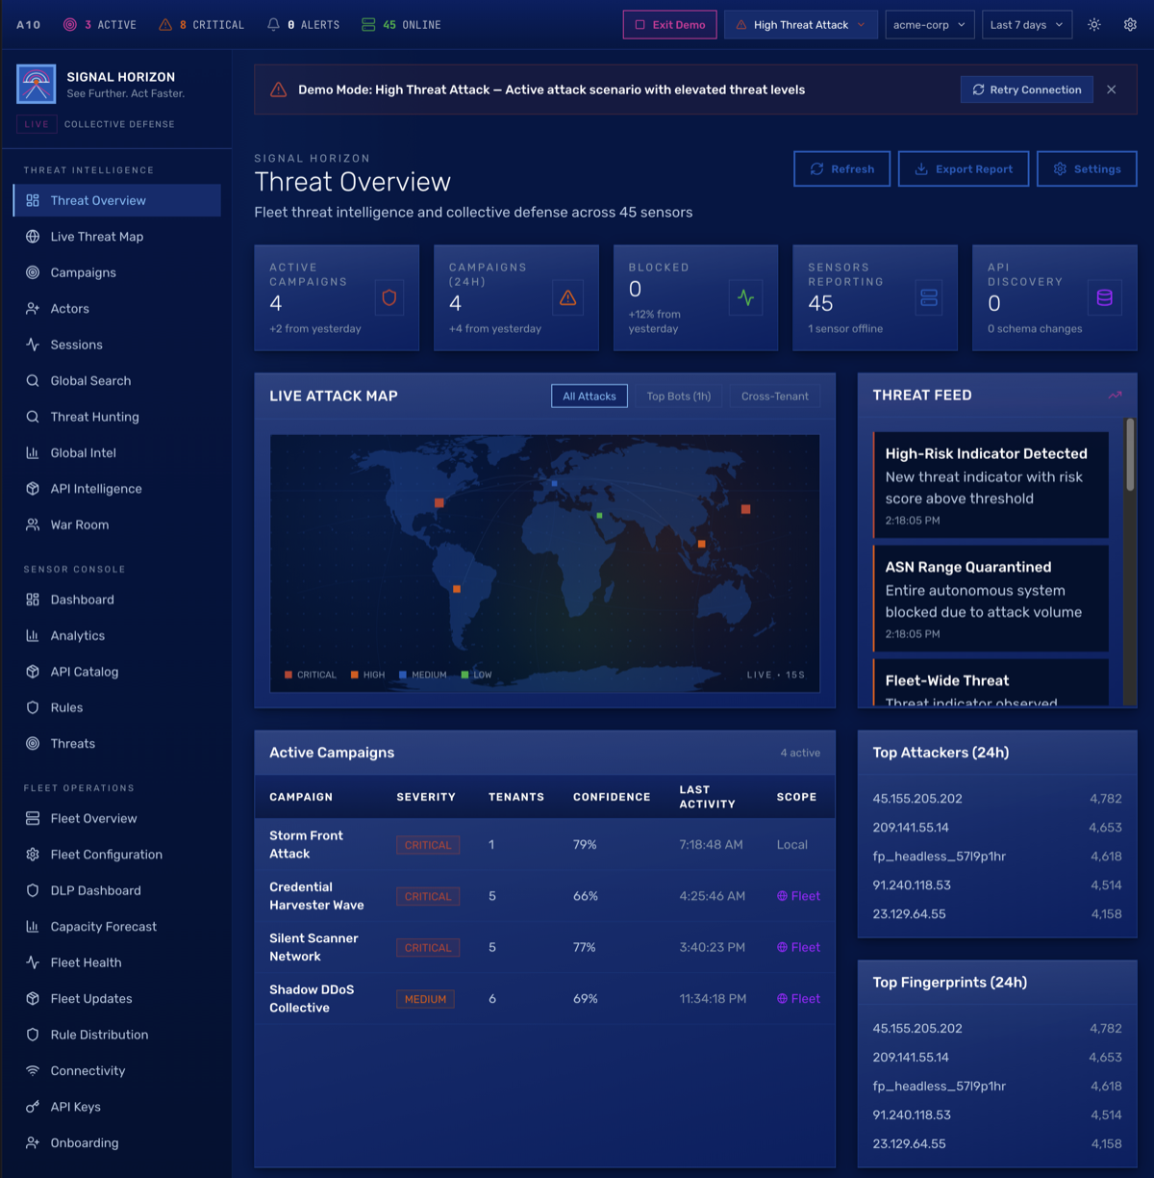Open the Live Threat Map from the sidebar

[95, 236]
